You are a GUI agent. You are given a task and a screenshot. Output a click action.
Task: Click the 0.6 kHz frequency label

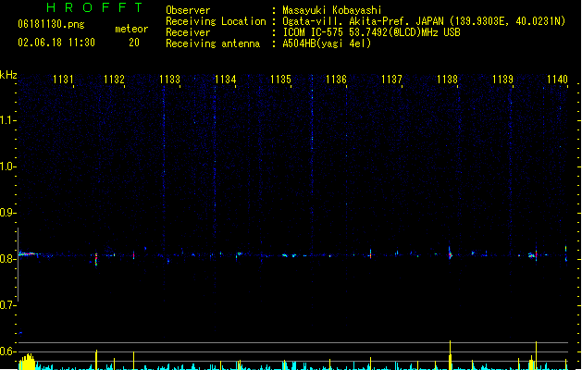click(x=7, y=351)
